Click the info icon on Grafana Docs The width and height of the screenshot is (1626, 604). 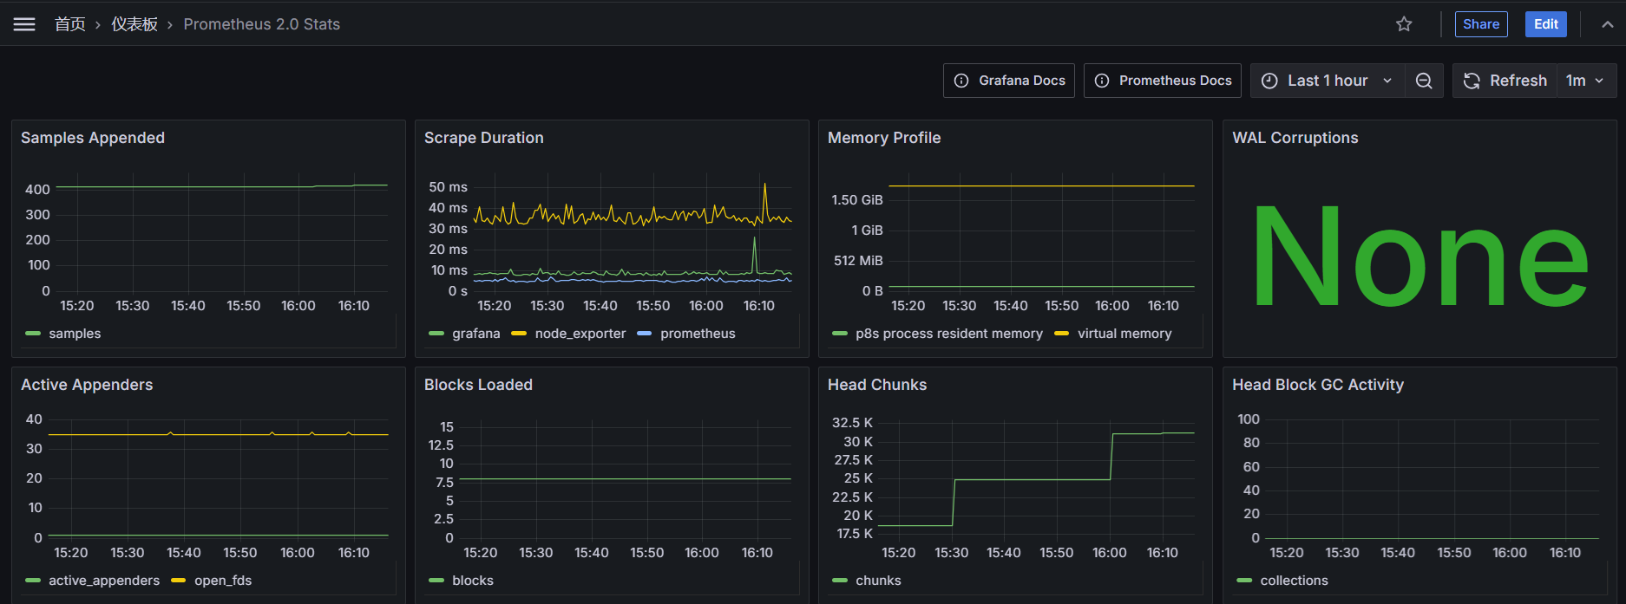[961, 81]
